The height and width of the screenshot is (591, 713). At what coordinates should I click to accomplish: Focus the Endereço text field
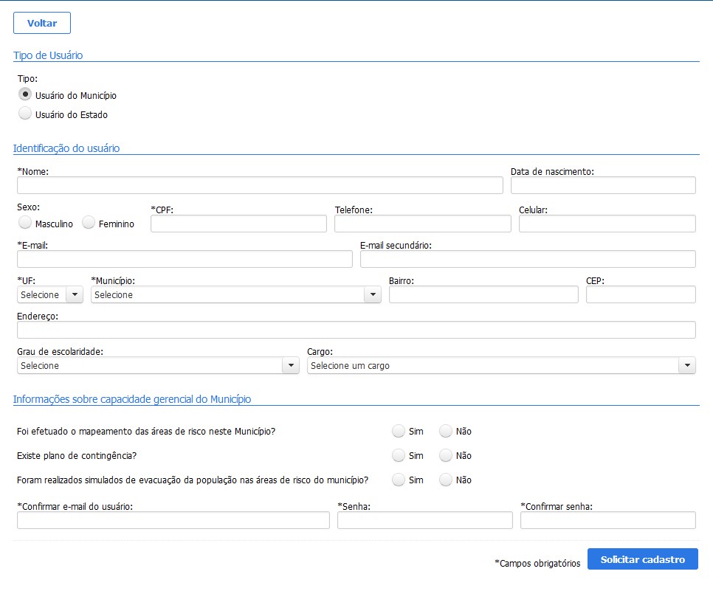coord(356,330)
